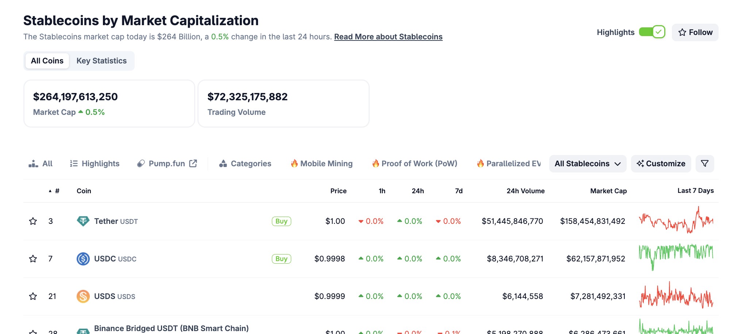
Task: Open the Categories tab
Action: (x=245, y=163)
